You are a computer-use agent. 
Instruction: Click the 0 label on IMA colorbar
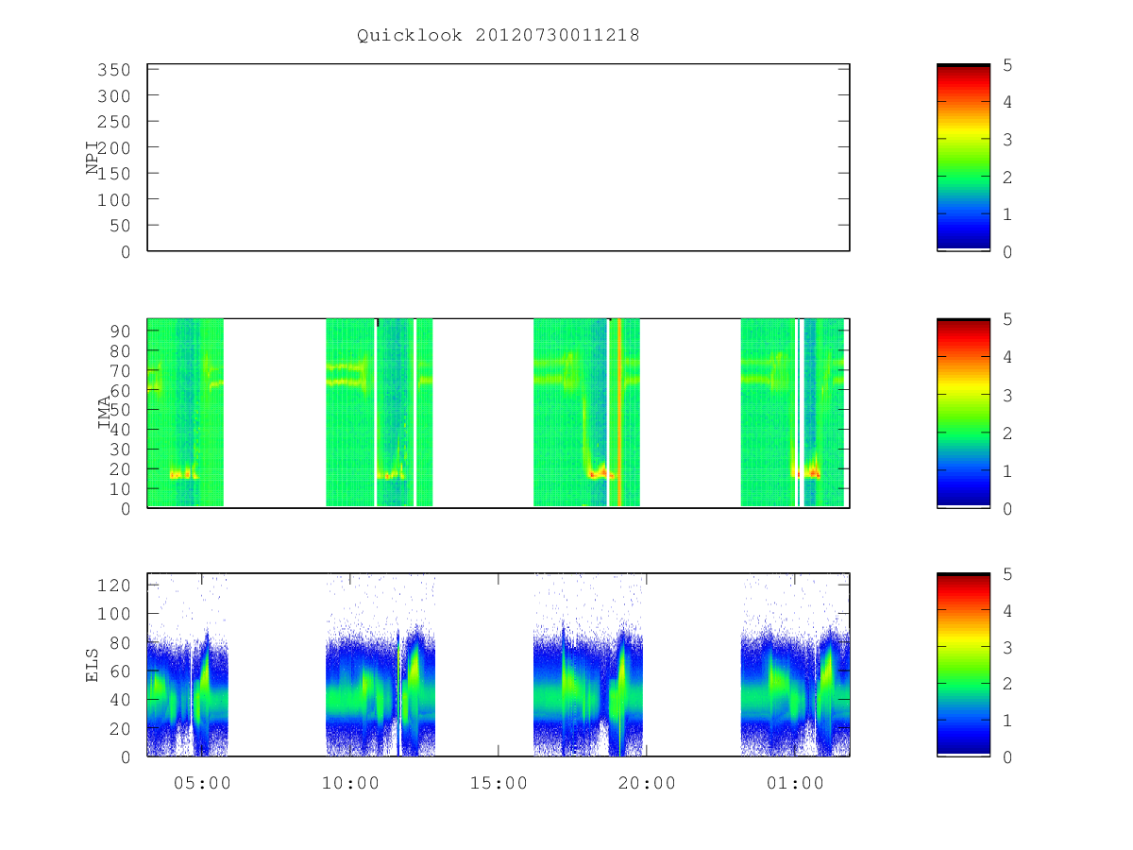tap(1008, 508)
